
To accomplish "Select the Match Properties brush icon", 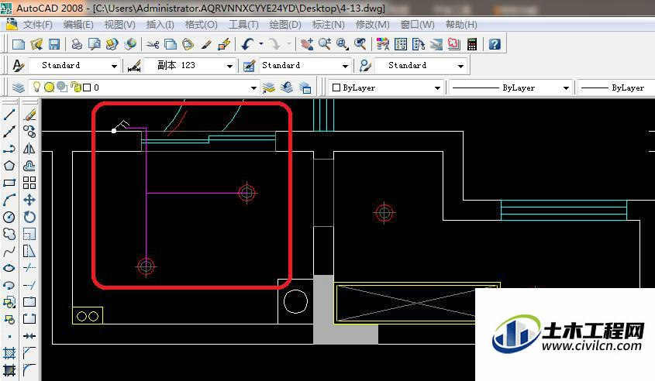I will pos(206,44).
